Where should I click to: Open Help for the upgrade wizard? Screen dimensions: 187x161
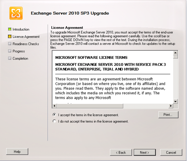pos(17,151)
